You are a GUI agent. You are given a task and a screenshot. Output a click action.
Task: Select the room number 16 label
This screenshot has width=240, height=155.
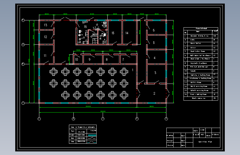[85, 27]
